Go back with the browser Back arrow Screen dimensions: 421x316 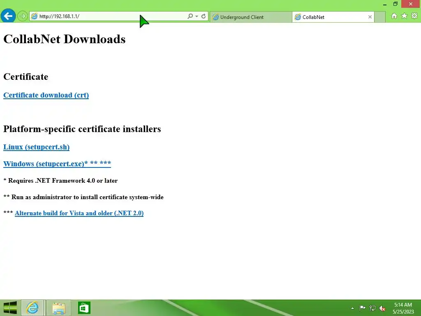click(x=8, y=16)
